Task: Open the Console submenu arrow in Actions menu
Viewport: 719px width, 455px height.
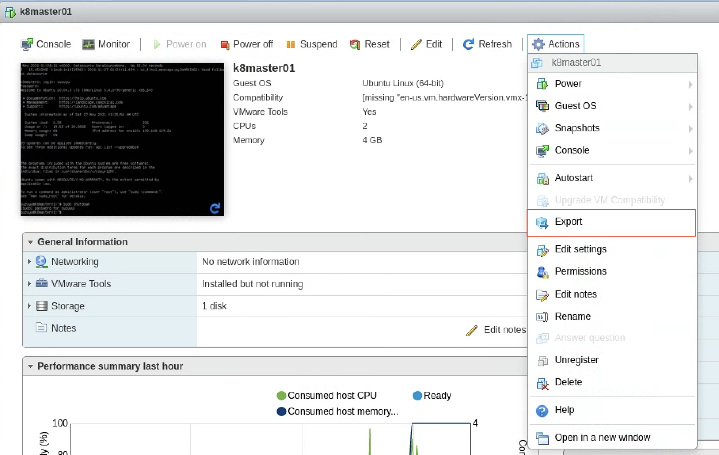Action: point(690,151)
